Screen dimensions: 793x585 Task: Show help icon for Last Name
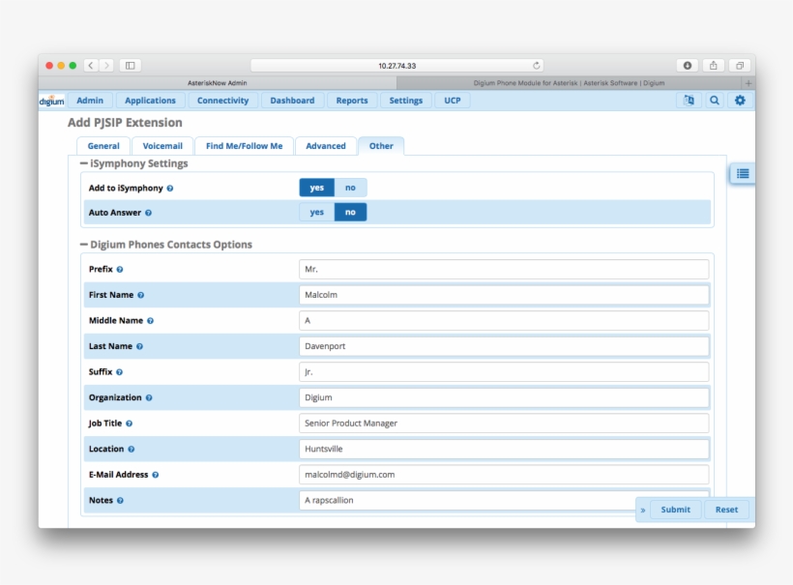click(x=139, y=346)
